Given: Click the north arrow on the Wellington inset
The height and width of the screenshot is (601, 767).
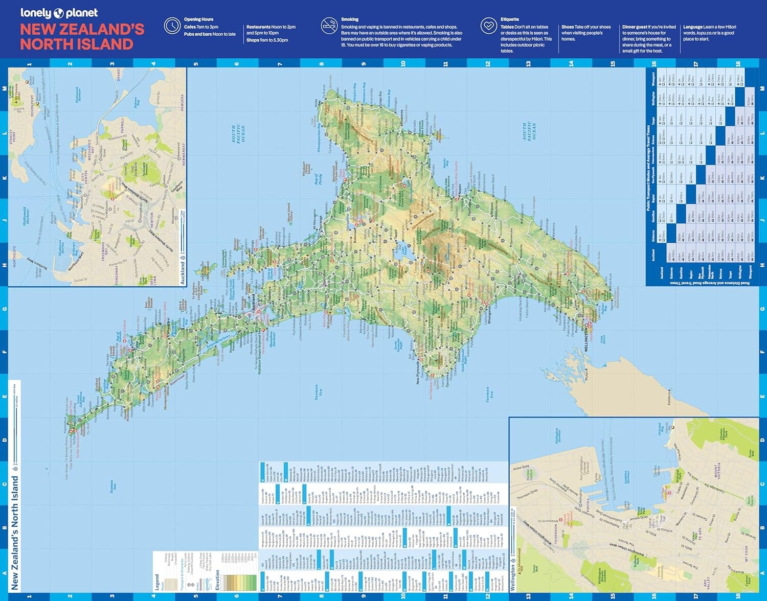Looking at the screenshot, I should pyautogui.click(x=513, y=561).
